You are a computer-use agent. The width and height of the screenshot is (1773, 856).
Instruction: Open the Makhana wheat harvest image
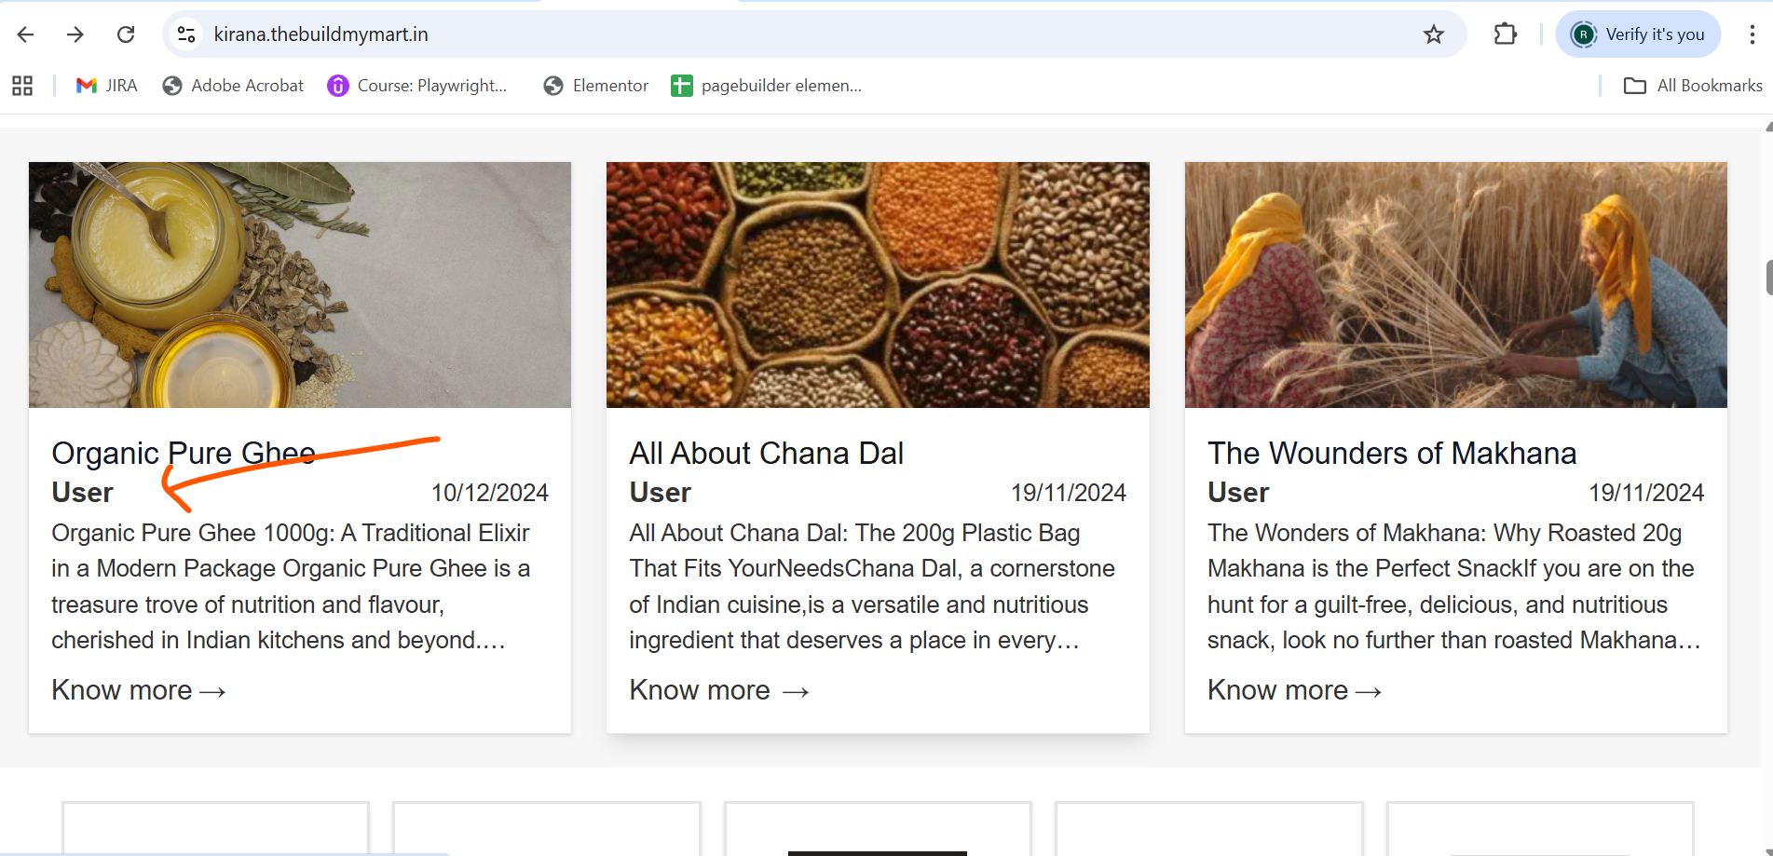(1456, 285)
